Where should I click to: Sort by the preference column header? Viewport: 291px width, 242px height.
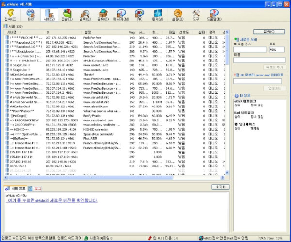184,32
